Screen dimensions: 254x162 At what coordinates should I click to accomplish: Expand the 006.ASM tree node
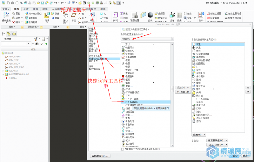coord(3,71)
